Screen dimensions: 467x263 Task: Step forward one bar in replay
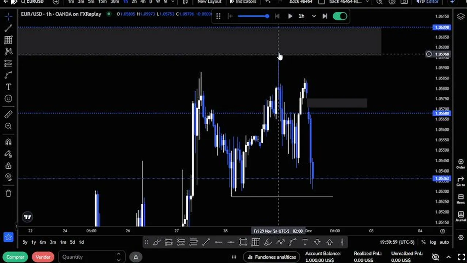[325, 16]
